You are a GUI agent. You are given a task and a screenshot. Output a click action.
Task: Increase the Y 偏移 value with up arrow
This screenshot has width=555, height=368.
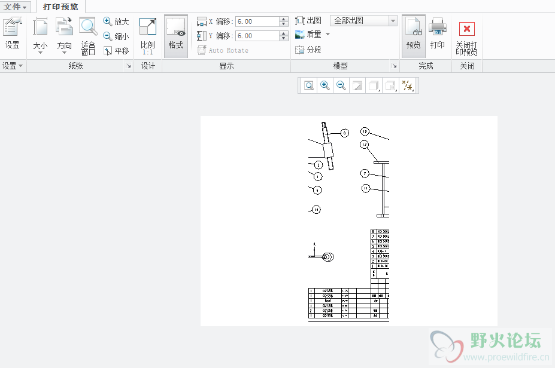click(284, 33)
